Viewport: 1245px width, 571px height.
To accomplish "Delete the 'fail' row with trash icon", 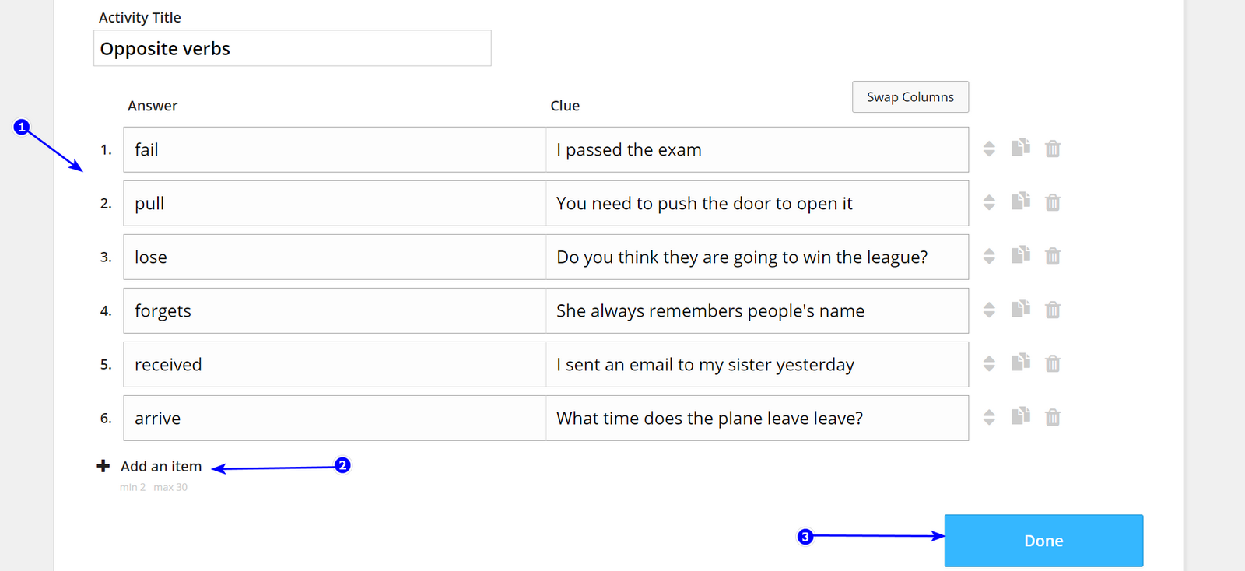I will [x=1052, y=149].
